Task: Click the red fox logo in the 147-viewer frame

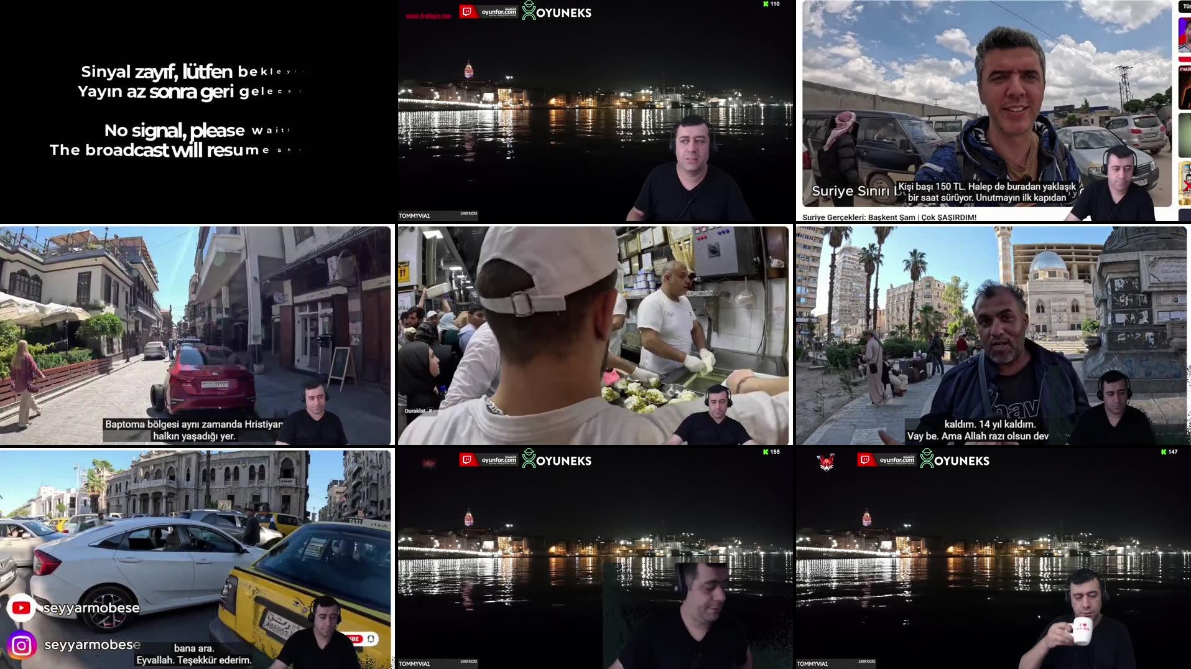Action: coord(826,462)
